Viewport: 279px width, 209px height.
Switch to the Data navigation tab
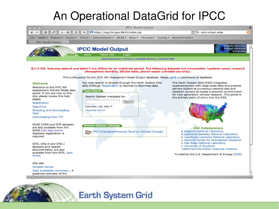87,55
